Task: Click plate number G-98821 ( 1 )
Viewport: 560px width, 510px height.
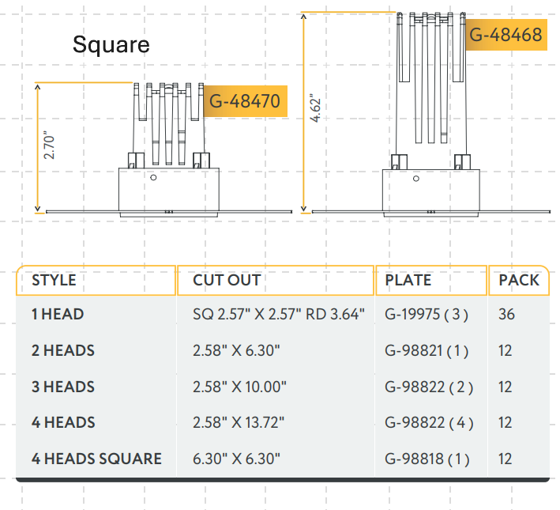Action: point(427,350)
